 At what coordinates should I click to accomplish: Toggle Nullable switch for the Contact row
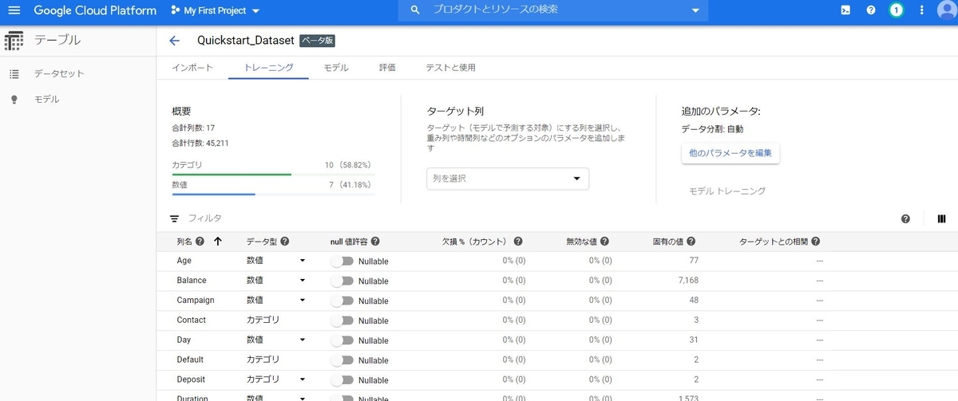pyautogui.click(x=342, y=320)
